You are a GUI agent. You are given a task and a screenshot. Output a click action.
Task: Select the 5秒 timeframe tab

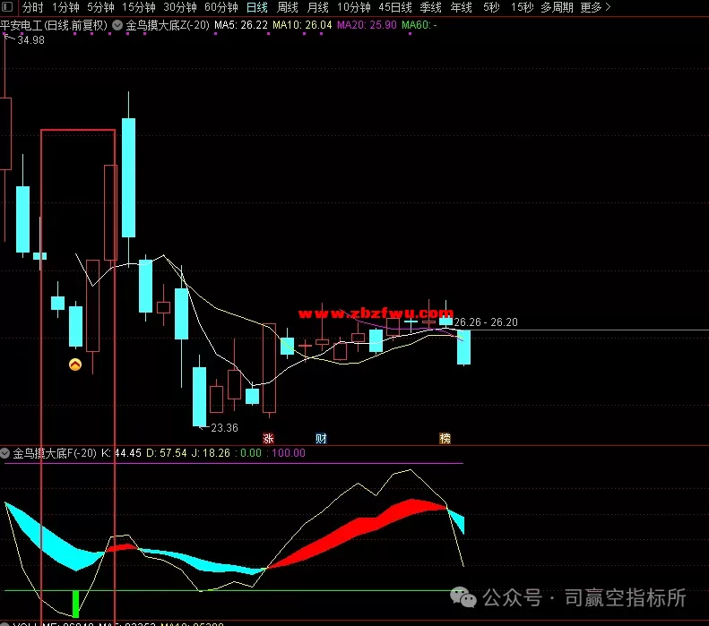(x=491, y=7)
